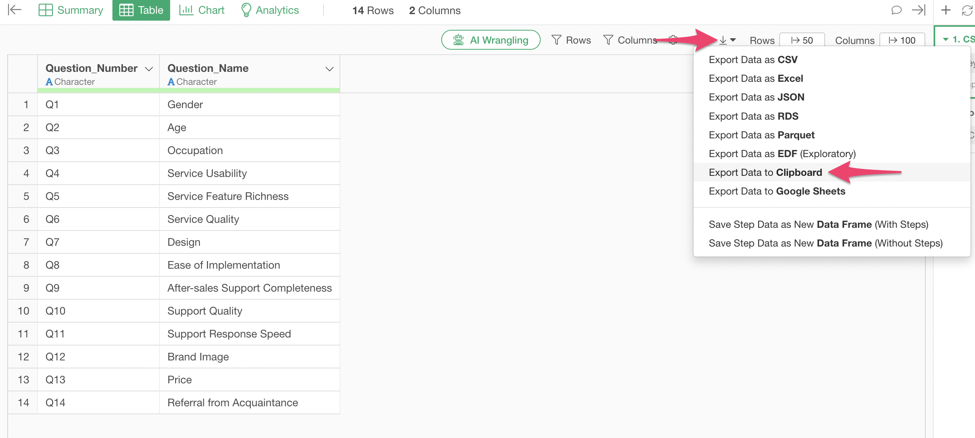Switch to the Summary tab
Screen dimensions: 975x438
(71, 10)
